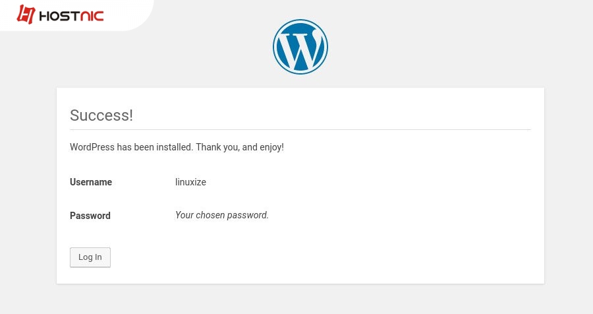Screen dimensions: 593x314
Task: Select the linuxize username value
Action: pyautogui.click(x=190, y=182)
